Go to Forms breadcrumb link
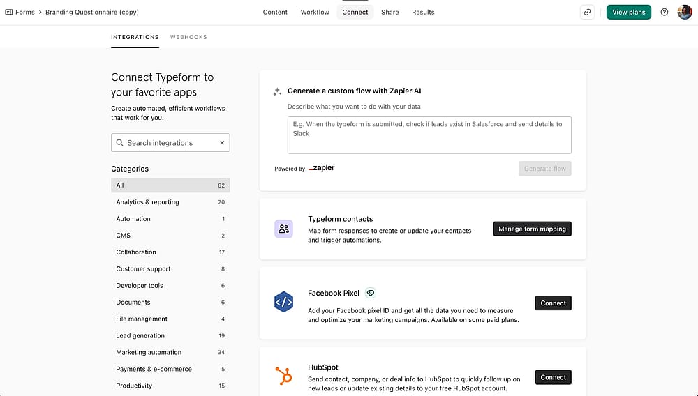The image size is (698, 396). click(x=25, y=12)
